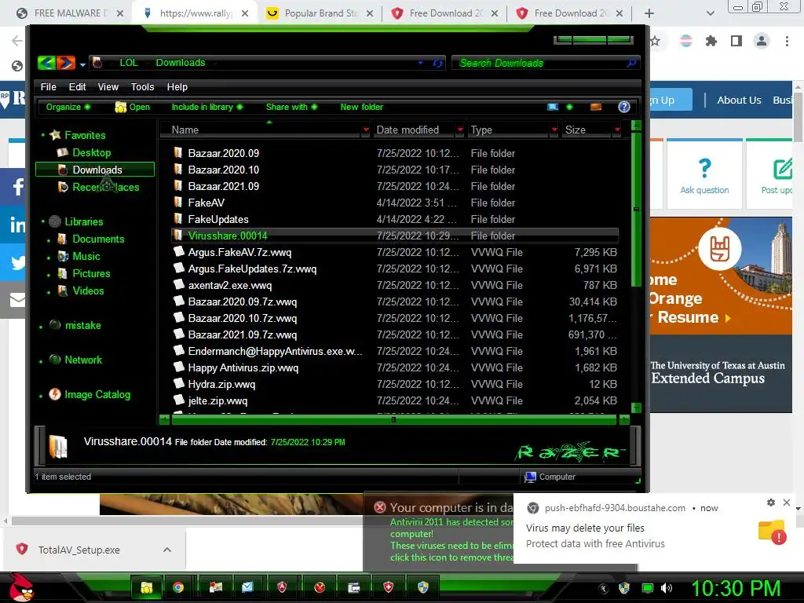Click the blue help question mark icon
The width and height of the screenshot is (804, 603).
624,107
